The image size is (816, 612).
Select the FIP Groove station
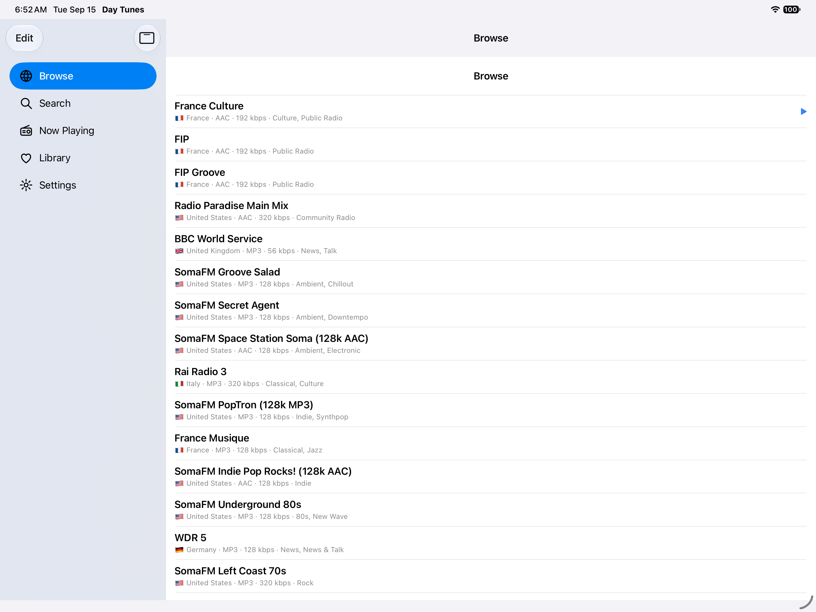point(491,178)
